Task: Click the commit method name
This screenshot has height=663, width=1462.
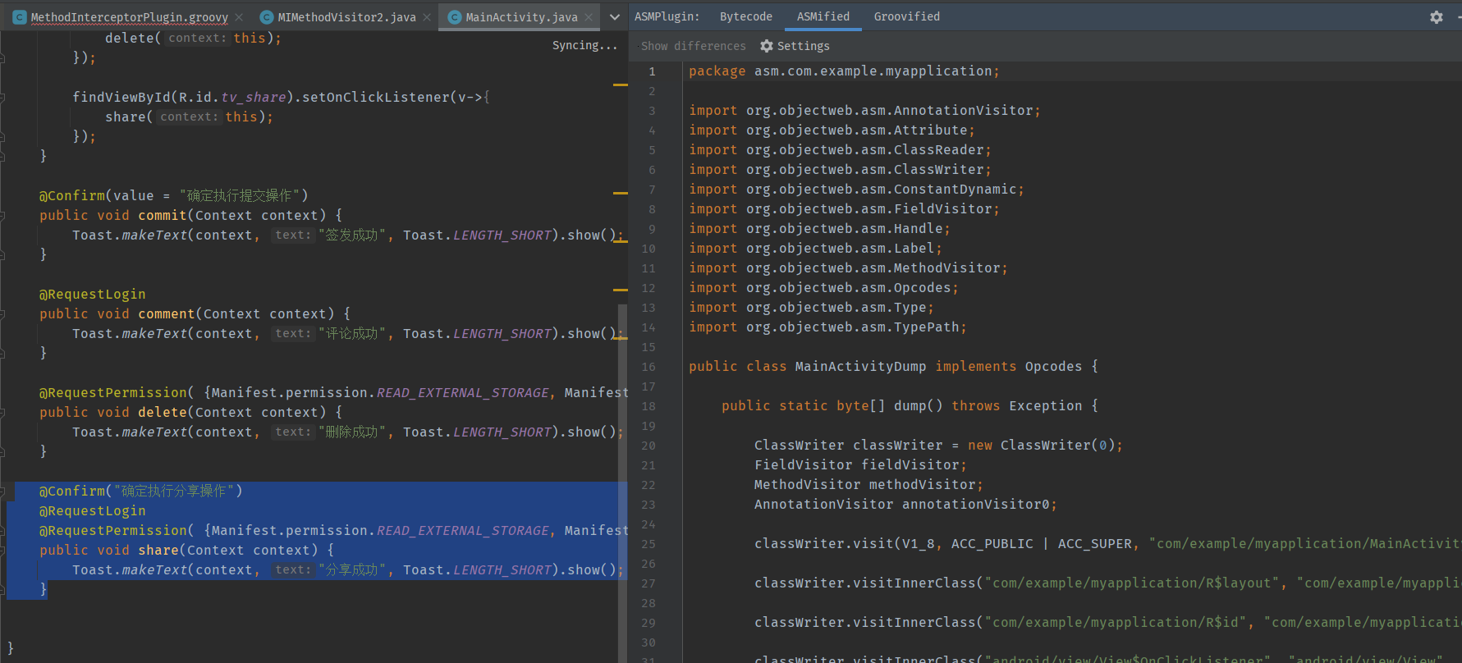Action: coord(163,216)
